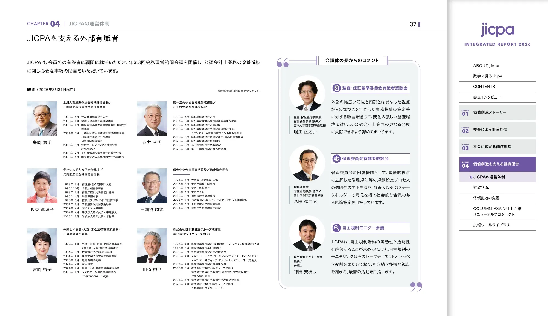The width and height of the screenshot is (548, 316).
Task: Click the 顧問(2026年3月31日現在) label
Action: 51,90
